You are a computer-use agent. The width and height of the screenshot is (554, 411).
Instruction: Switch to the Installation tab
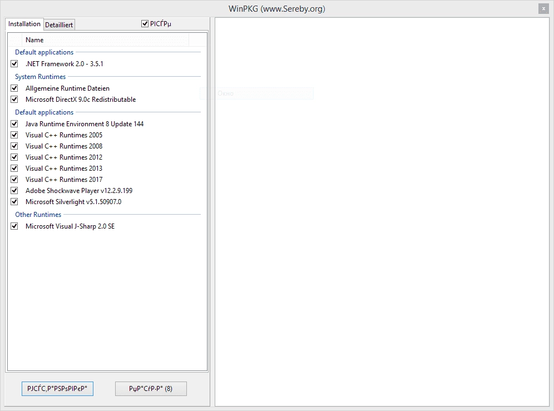point(24,24)
